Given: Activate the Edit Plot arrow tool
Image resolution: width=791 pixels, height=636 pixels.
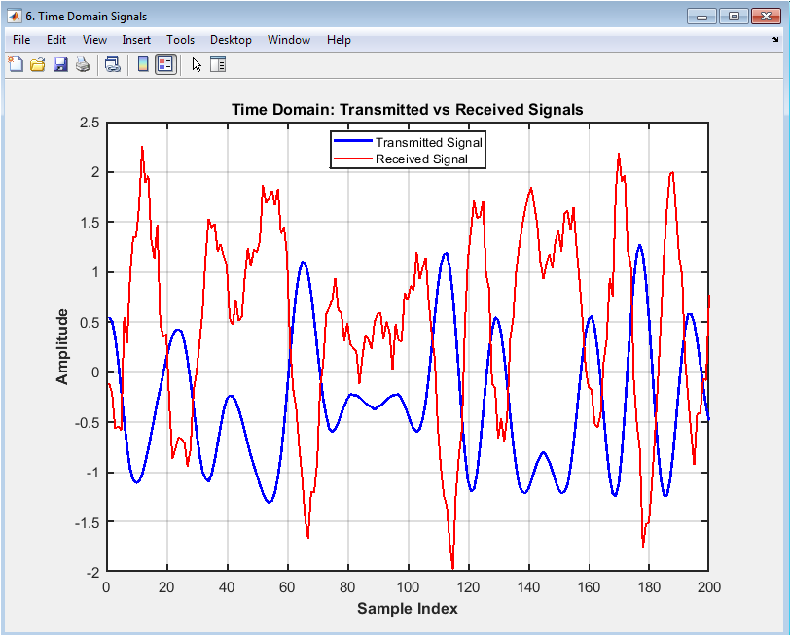Looking at the screenshot, I should point(197,65).
